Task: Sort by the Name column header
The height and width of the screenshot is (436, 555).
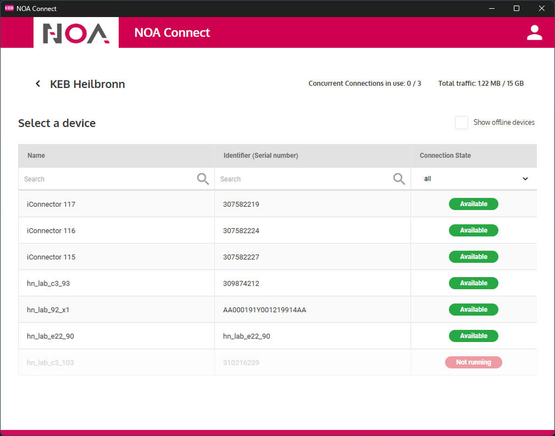Action: click(36, 156)
